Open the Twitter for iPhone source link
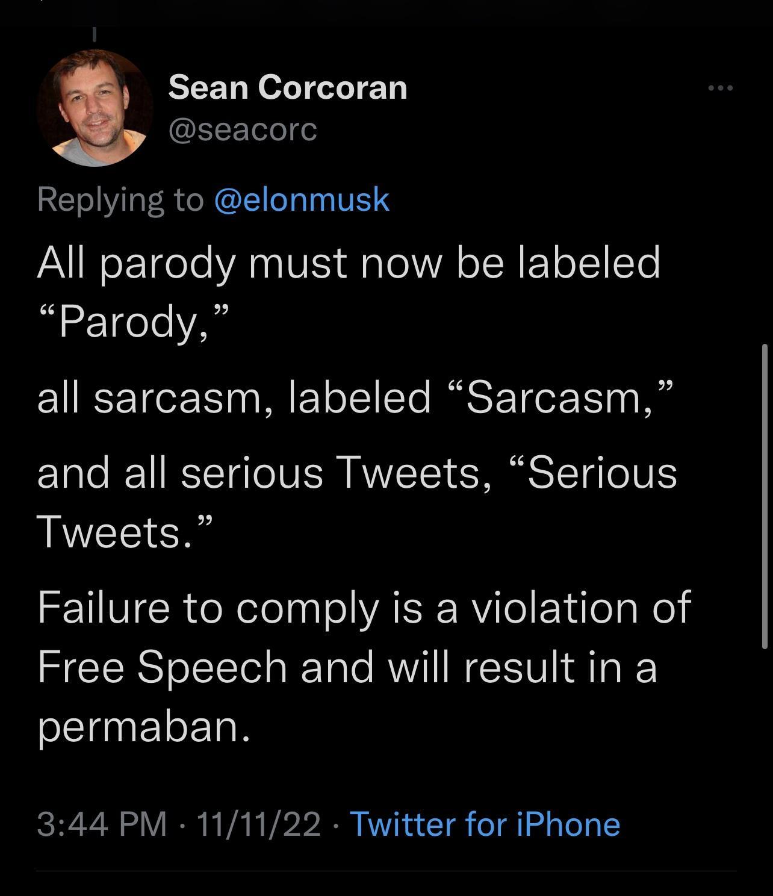Screen dimensions: 773x896 (485, 824)
